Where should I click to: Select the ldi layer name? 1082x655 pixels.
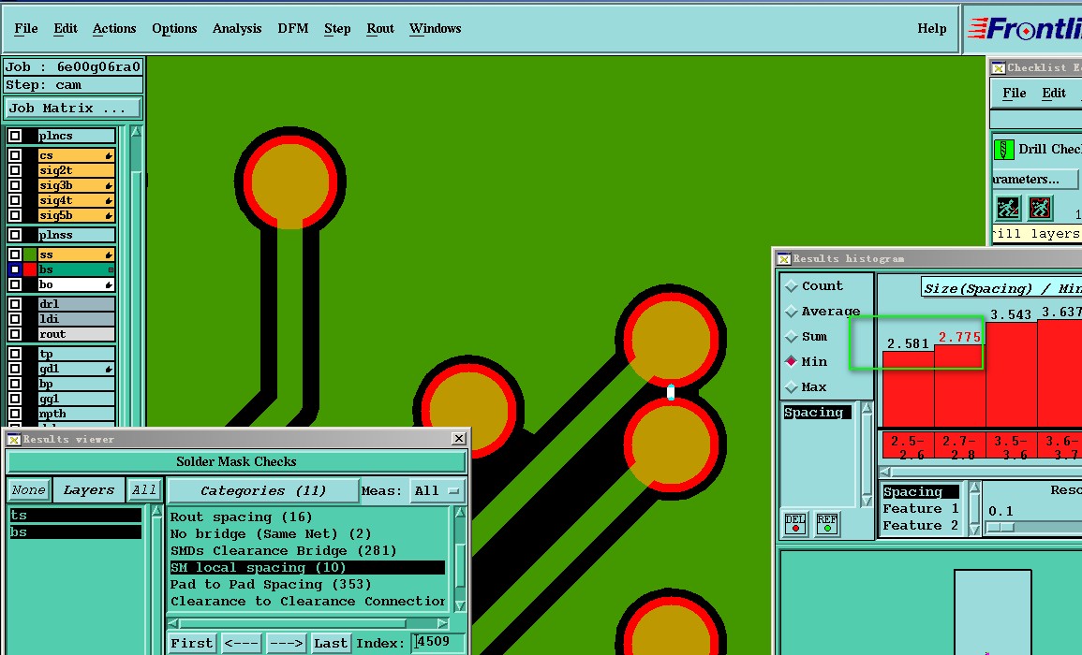[76, 319]
